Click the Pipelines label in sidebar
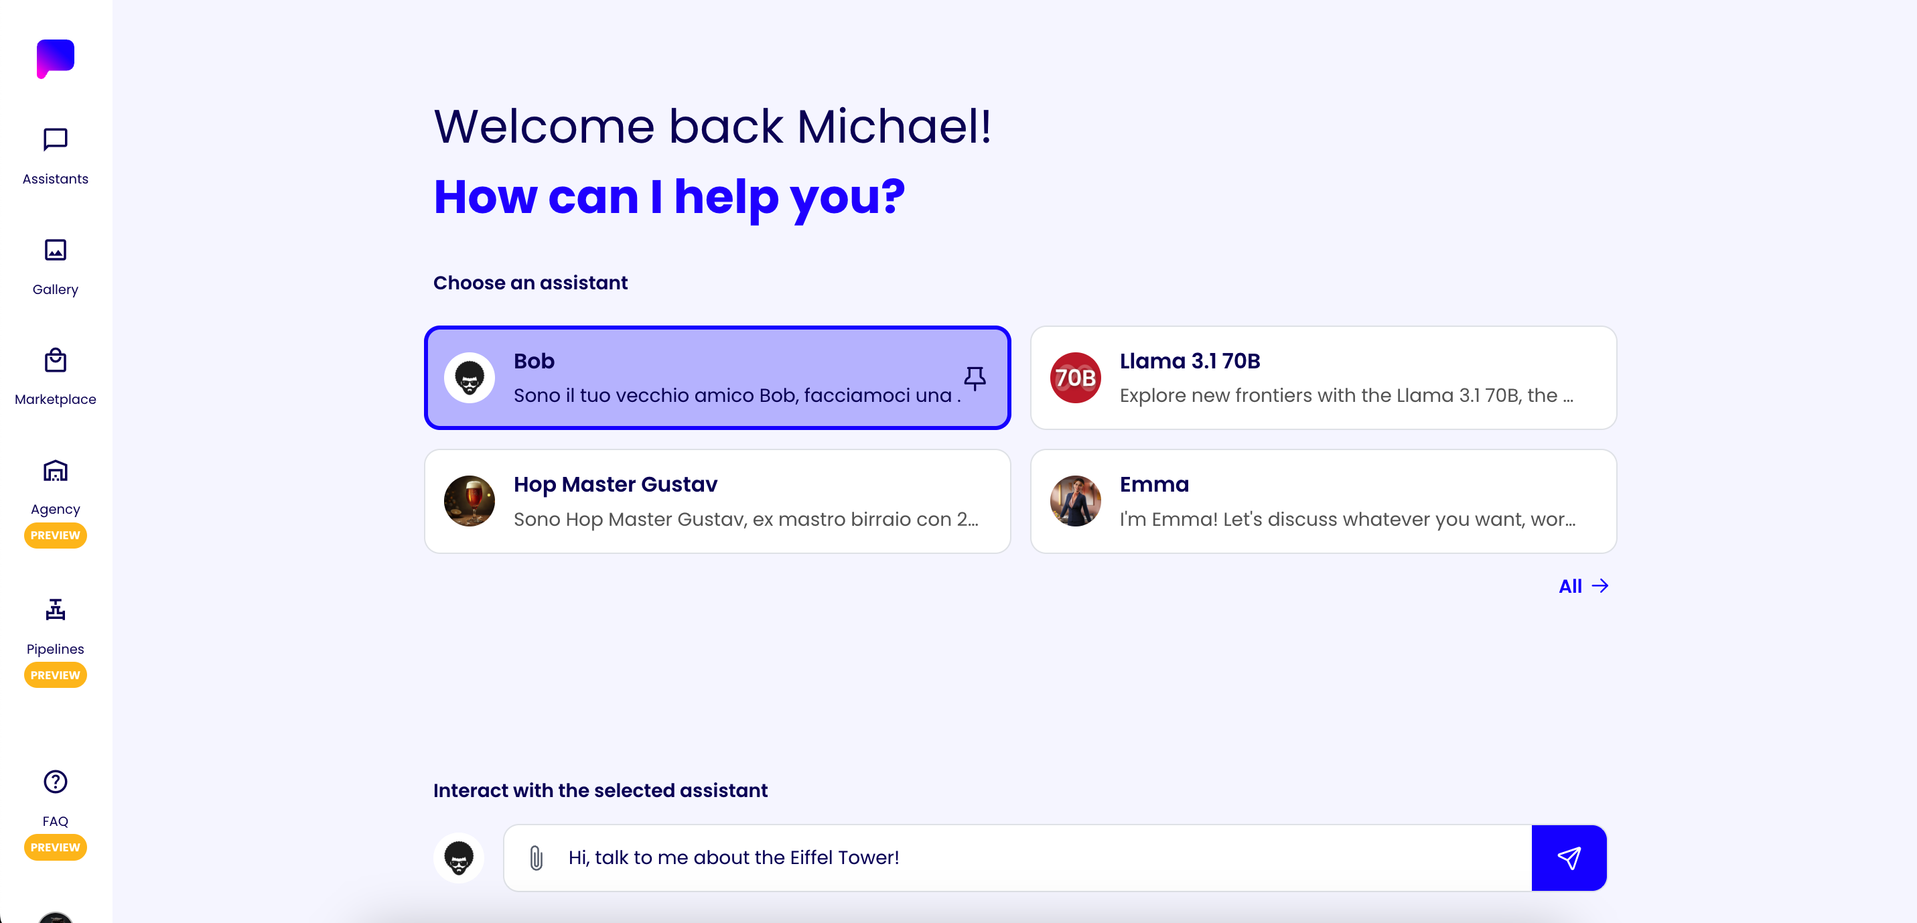The width and height of the screenshot is (1917, 923). (55, 649)
